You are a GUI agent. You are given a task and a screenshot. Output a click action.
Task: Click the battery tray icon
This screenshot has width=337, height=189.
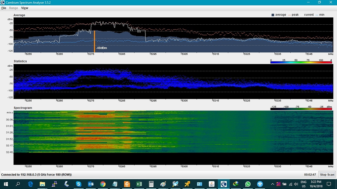[284, 184]
